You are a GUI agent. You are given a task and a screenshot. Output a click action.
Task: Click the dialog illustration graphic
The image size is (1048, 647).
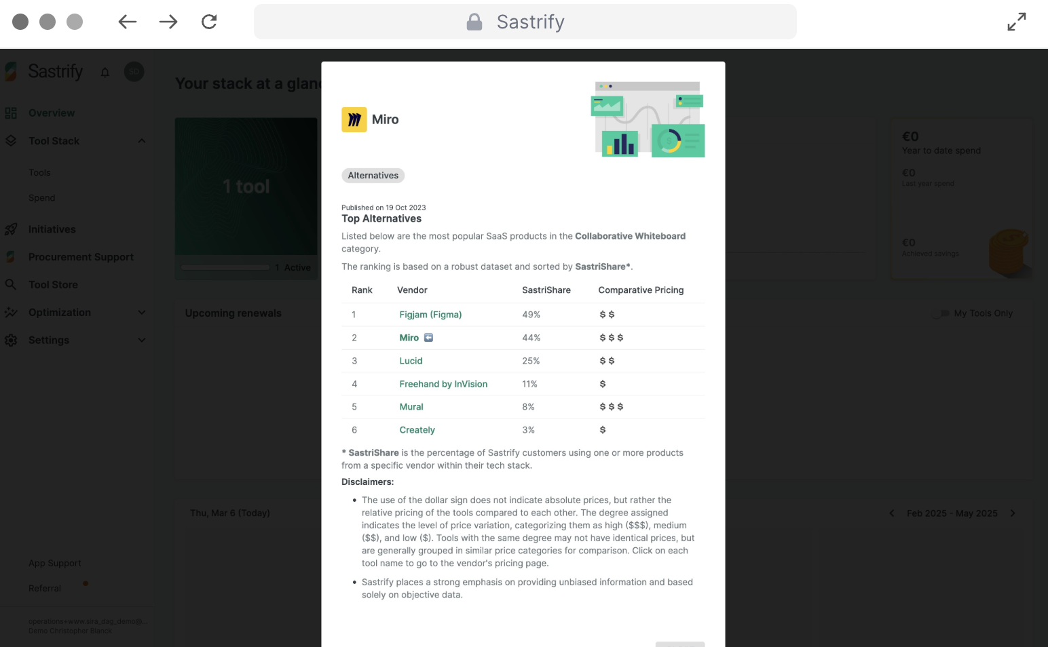(649, 119)
